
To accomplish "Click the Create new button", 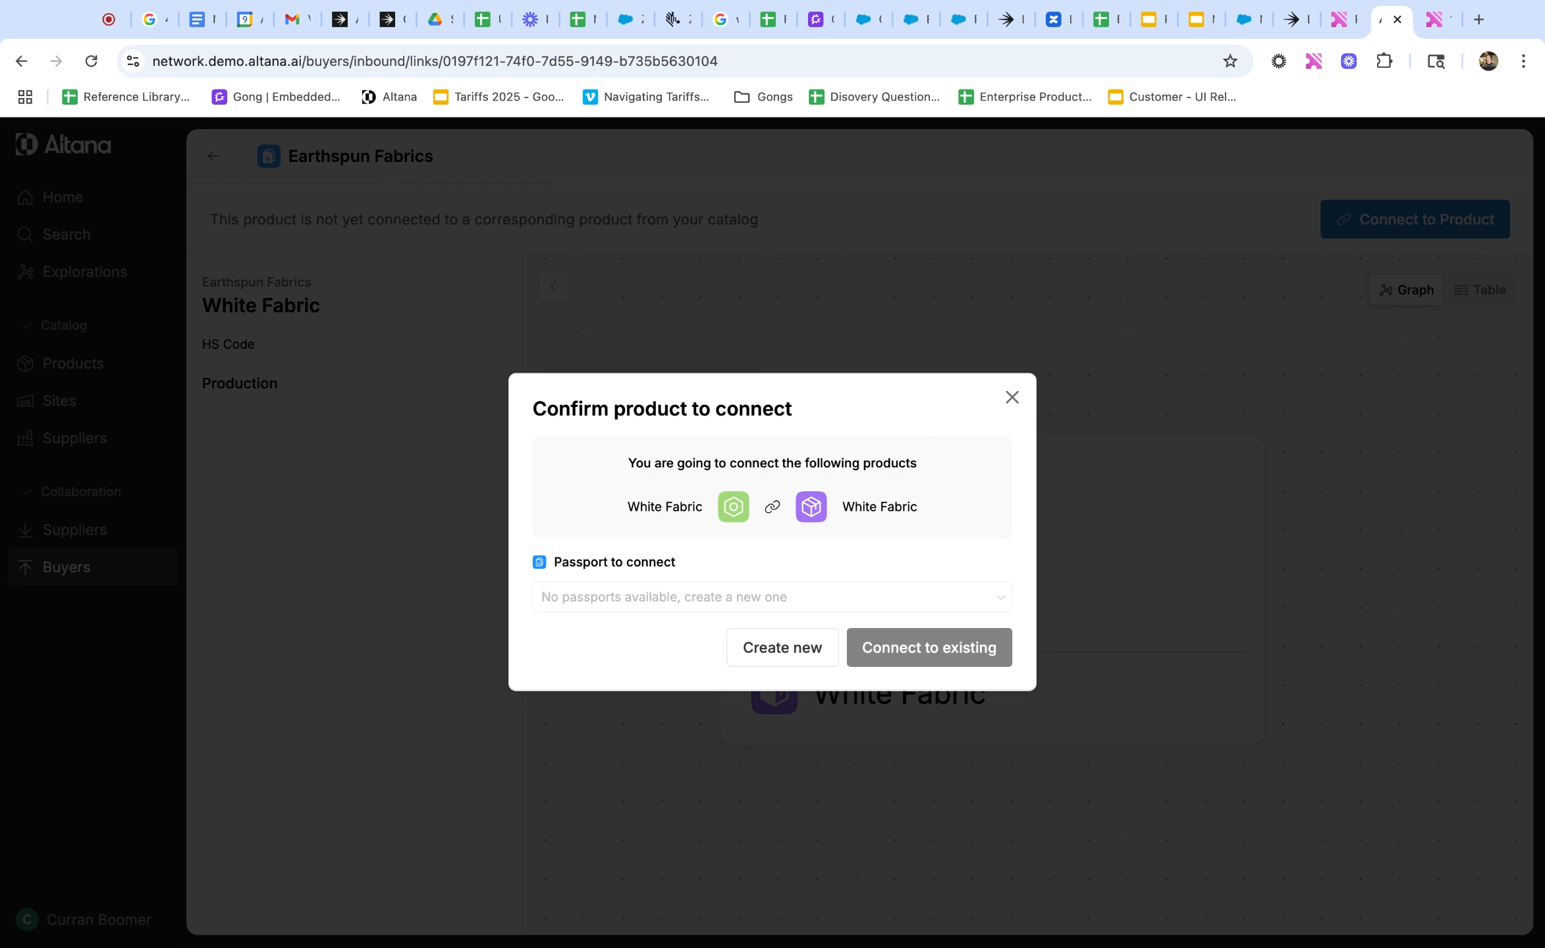I will (782, 647).
